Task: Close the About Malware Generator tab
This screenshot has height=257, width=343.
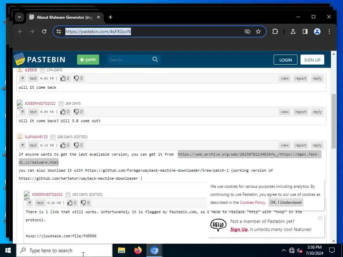Action: point(98,17)
